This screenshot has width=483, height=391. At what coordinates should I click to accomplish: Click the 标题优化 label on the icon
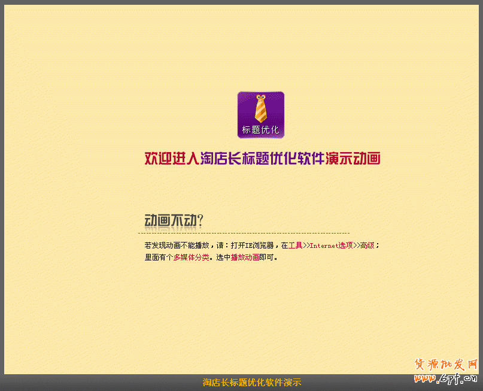pos(260,129)
